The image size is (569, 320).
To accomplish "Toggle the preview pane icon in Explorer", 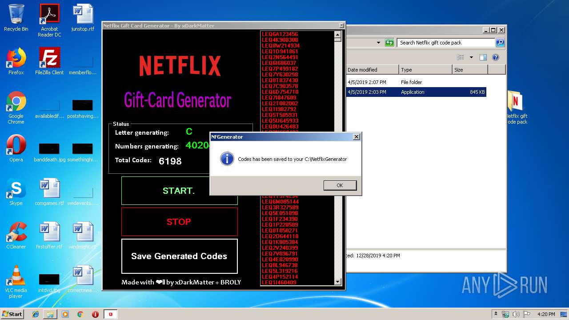I will pos(483,57).
